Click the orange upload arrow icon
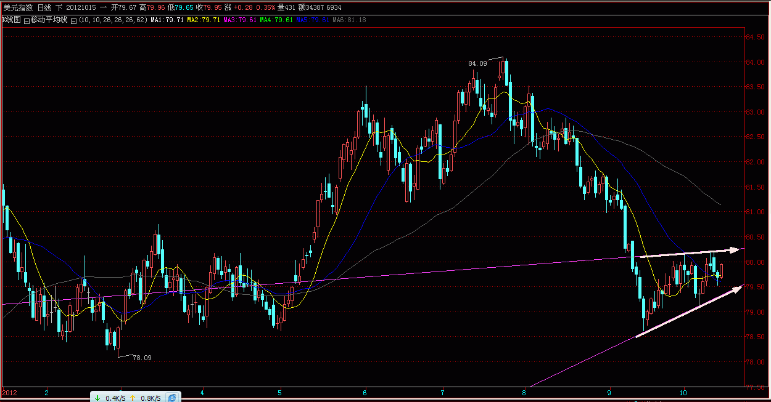The image size is (771, 402). tap(132, 398)
